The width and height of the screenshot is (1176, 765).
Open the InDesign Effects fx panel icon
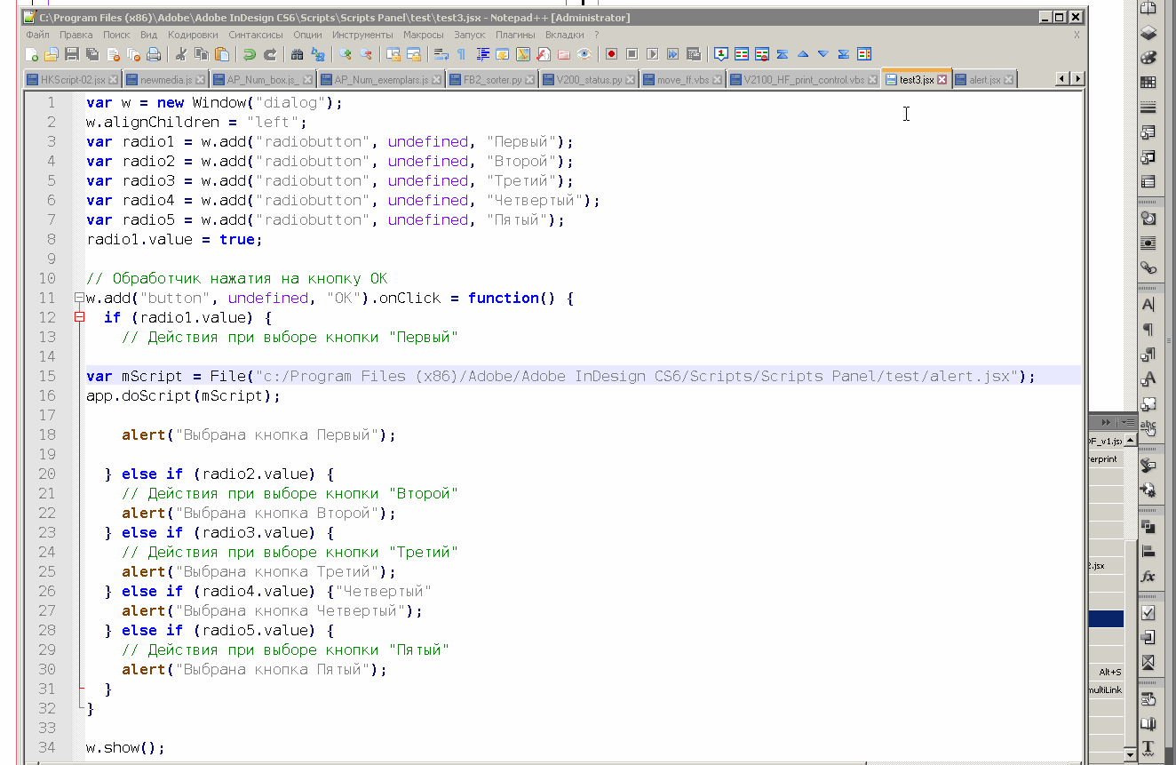[1148, 576]
